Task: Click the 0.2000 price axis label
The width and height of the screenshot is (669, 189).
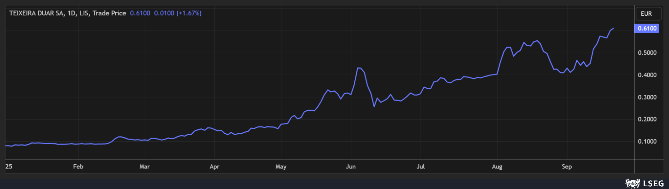Action: click(647, 119)
